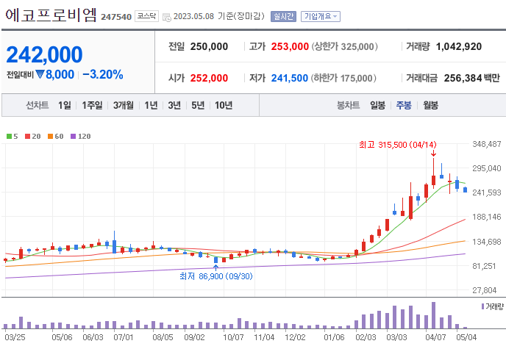
Task: Click the 실시간 button
Action: pyautogui.click(x=283, y=16)
